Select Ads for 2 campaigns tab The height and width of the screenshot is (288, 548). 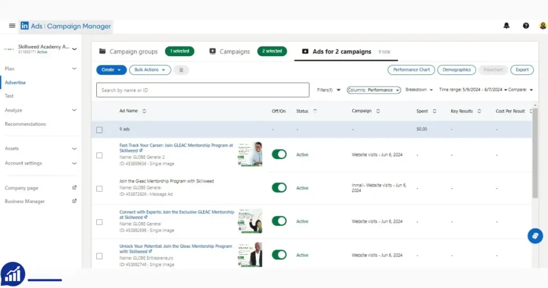(x=342, y=51)
